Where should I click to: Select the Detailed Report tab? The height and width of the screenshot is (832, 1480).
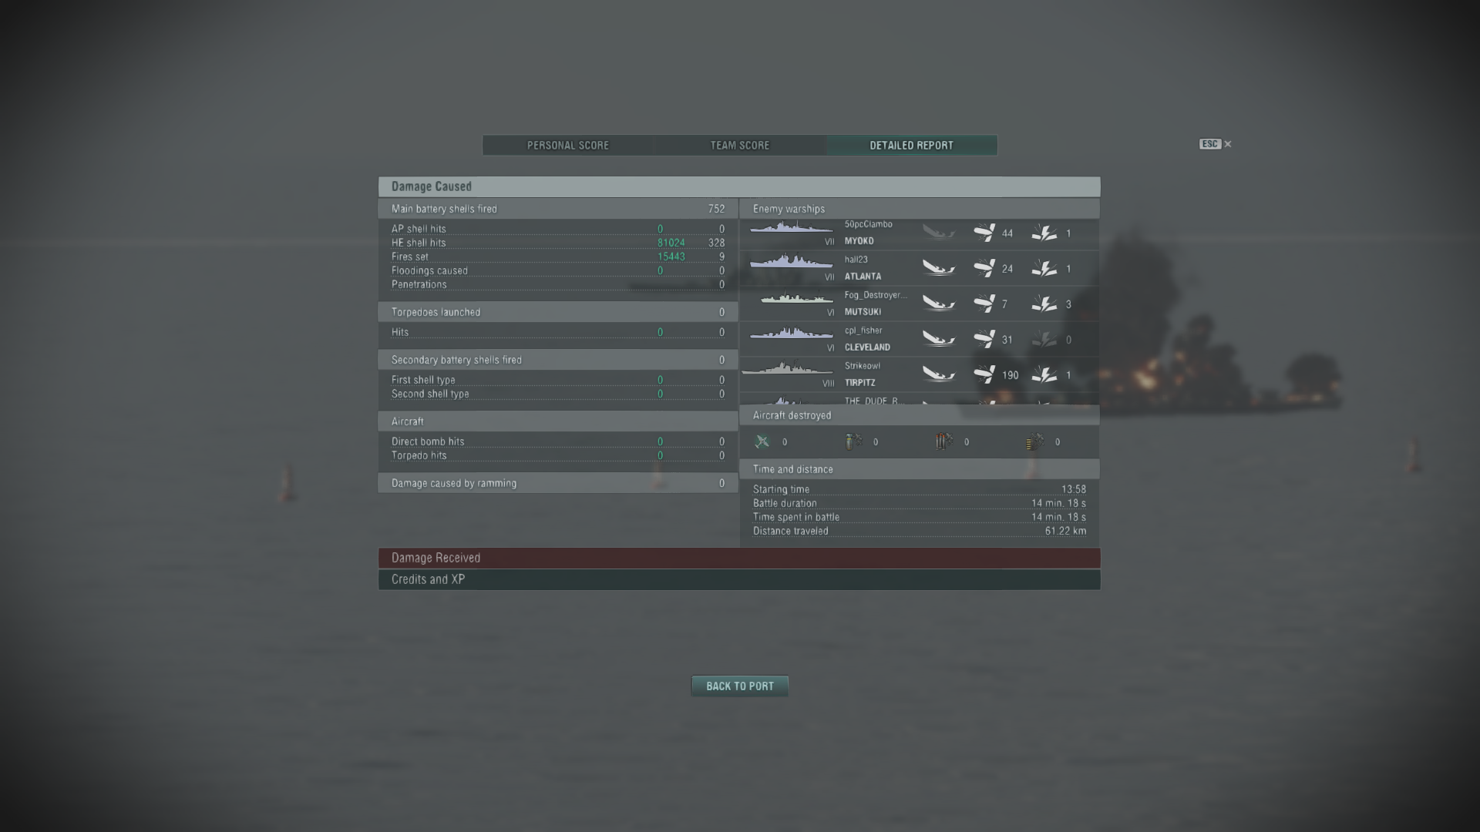click(x=912, y=145)
